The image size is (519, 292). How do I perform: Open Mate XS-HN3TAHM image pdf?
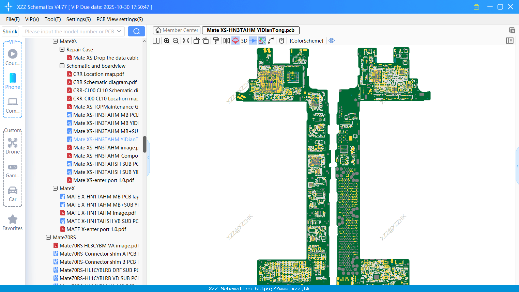[x=103, y=147]
